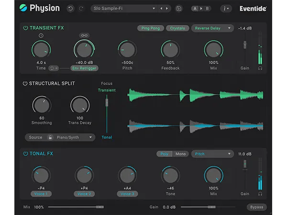Go to next preset arrow

pos(167,9)
